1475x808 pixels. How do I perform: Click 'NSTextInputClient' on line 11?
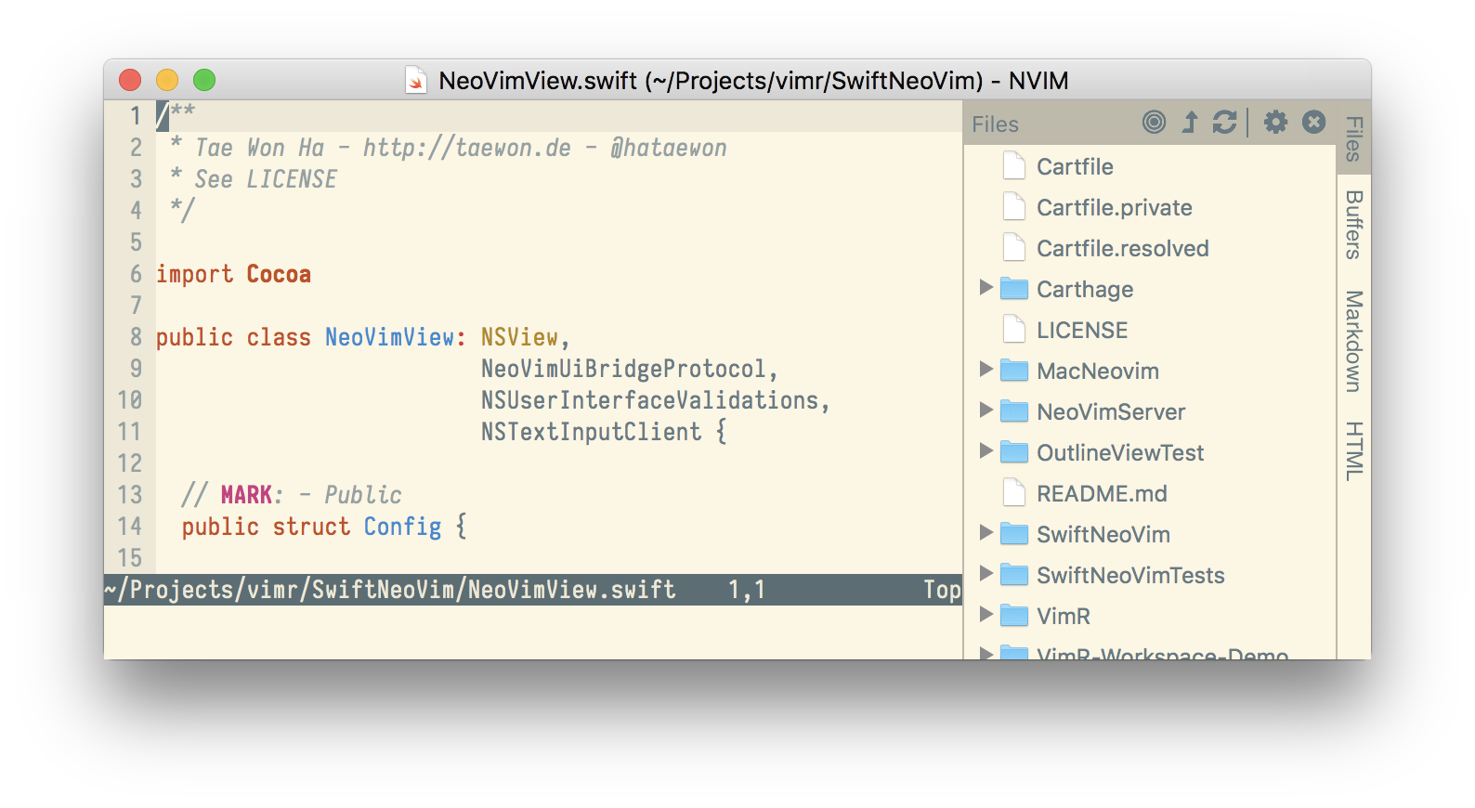tap(591, 432)
